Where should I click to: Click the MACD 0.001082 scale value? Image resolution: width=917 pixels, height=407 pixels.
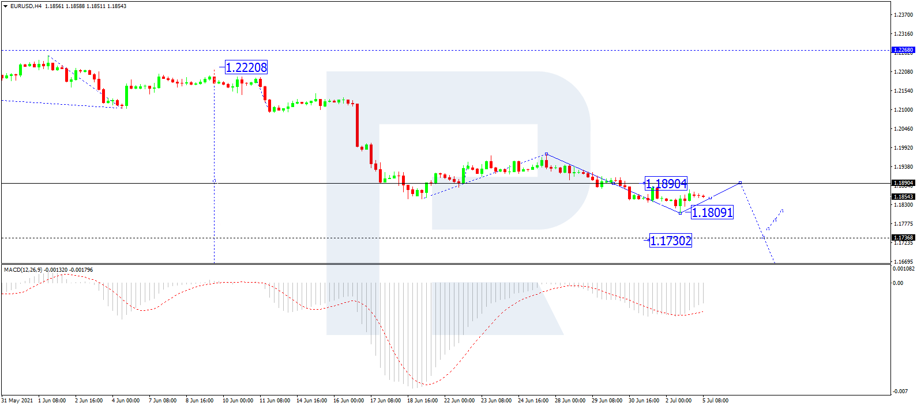[x=903, y=268]
